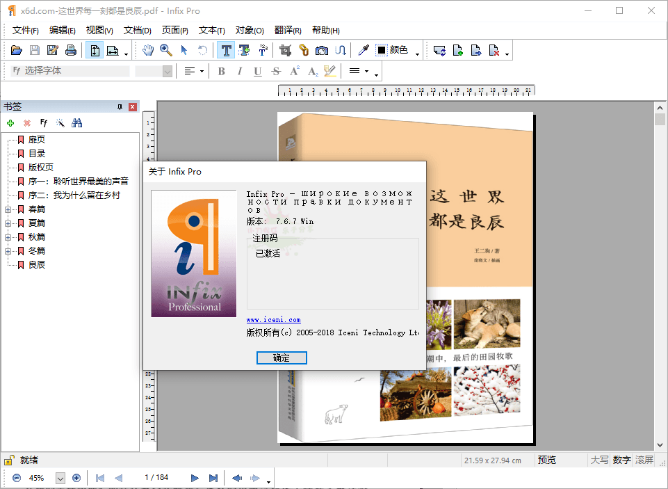
Task: Toggle italic text formatting
Action: [x=240, y=71]
